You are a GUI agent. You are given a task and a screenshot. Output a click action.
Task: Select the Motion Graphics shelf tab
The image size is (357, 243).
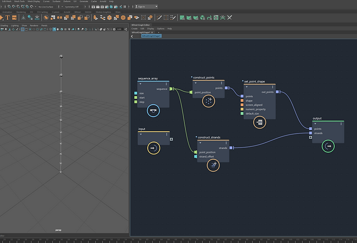coord(103,12)
